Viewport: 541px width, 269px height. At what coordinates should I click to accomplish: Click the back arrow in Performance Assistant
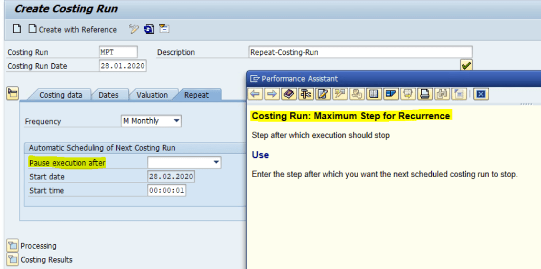click(256, 94)
